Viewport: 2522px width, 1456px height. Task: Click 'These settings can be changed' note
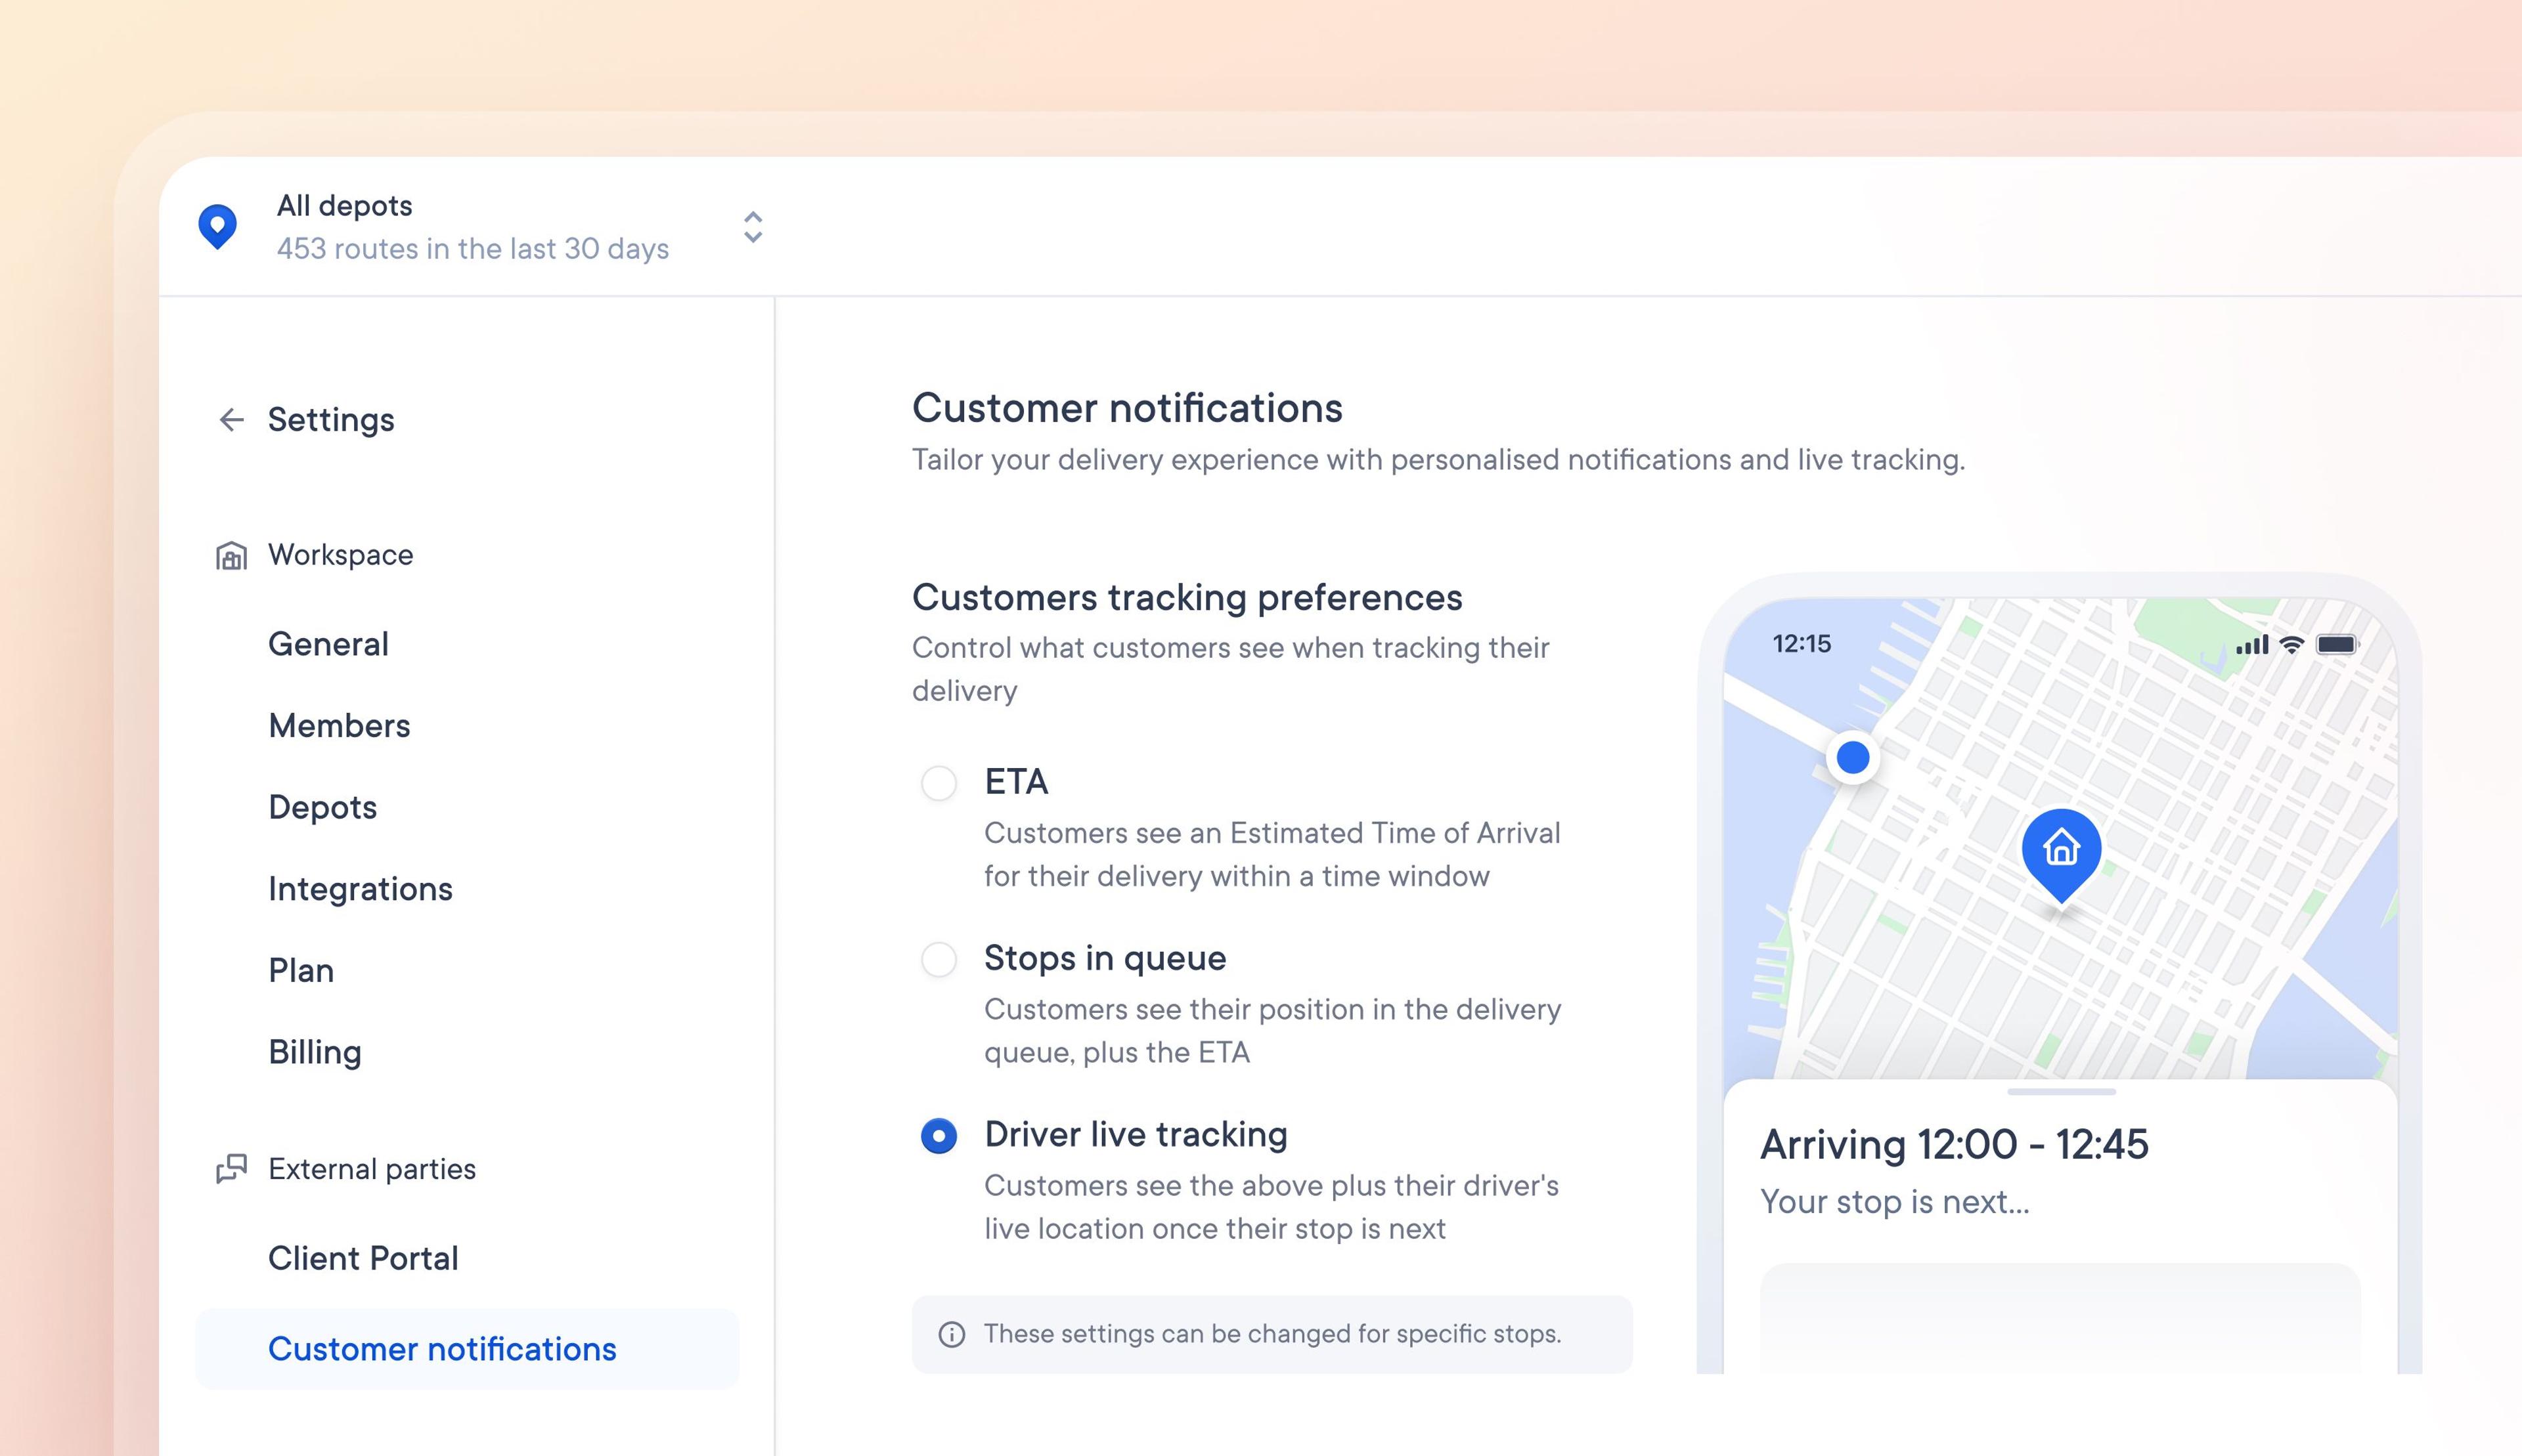point(1272,1334)
